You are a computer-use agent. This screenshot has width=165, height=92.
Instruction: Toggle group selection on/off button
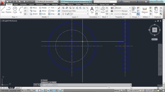138,14
